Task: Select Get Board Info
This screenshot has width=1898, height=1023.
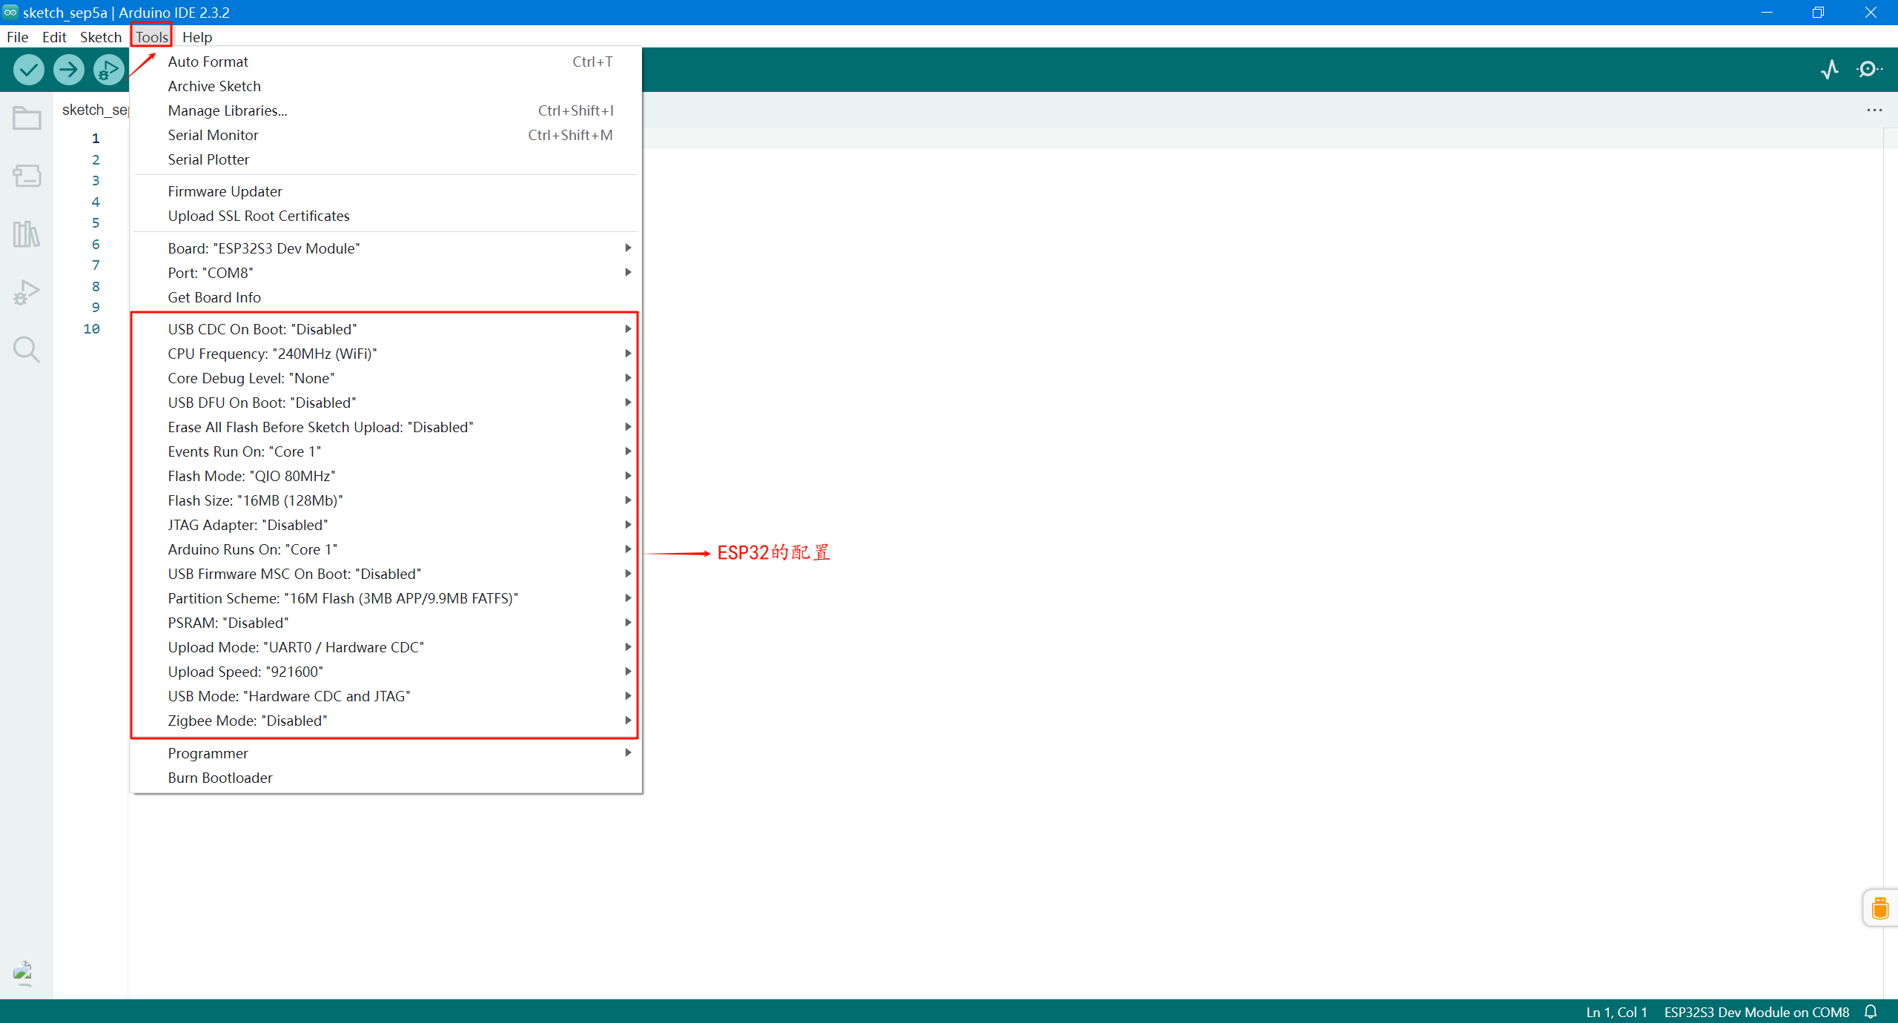Action: (214, 297)
